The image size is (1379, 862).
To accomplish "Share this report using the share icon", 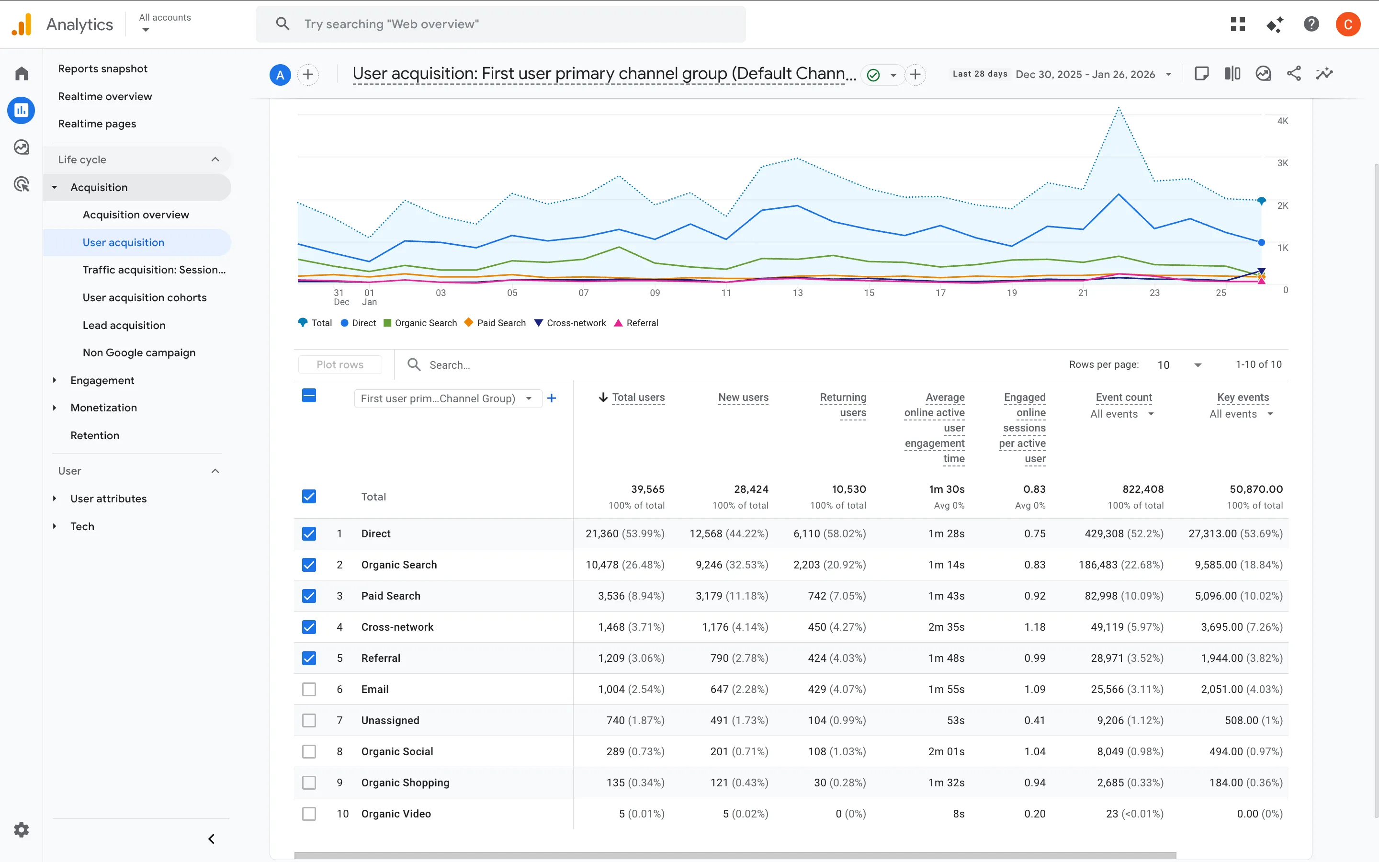I will tap(1294, 74).
